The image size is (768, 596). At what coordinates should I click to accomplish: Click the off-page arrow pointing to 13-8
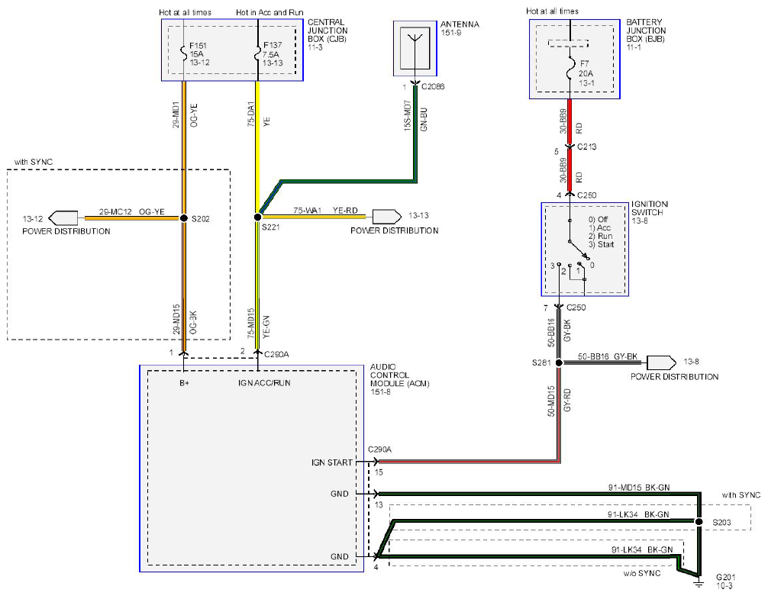click(x=661, y=362)
